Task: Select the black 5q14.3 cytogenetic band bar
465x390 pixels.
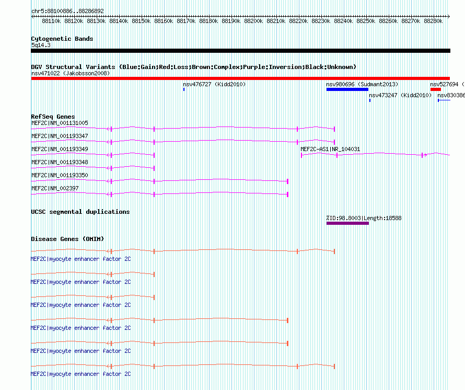Action: pyautogui.click(x=240, y=51)
